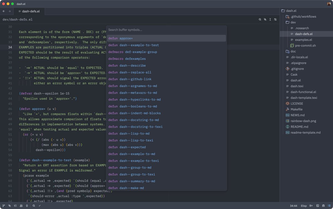Open notifications bell in status bar
Screen dimensions: 333x209
tap(27, 206)
